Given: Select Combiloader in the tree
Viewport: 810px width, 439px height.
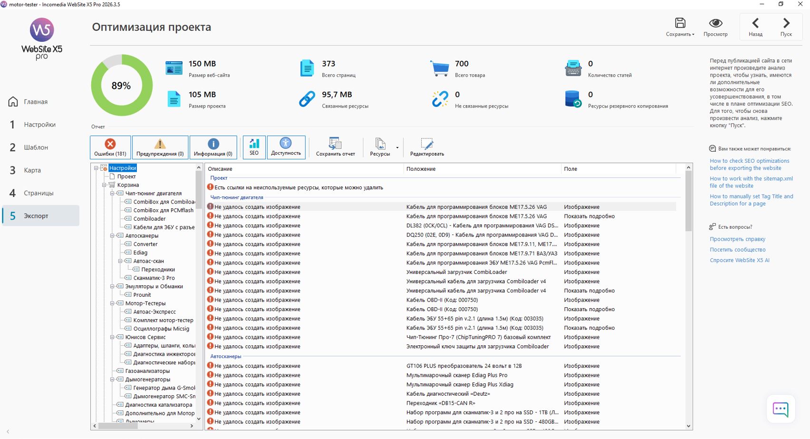Looking at the screenshot, I should click(x=149, y=219).
